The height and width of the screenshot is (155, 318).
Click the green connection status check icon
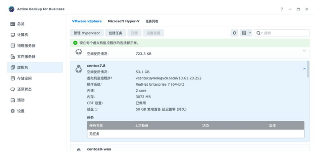click(75, 43)
